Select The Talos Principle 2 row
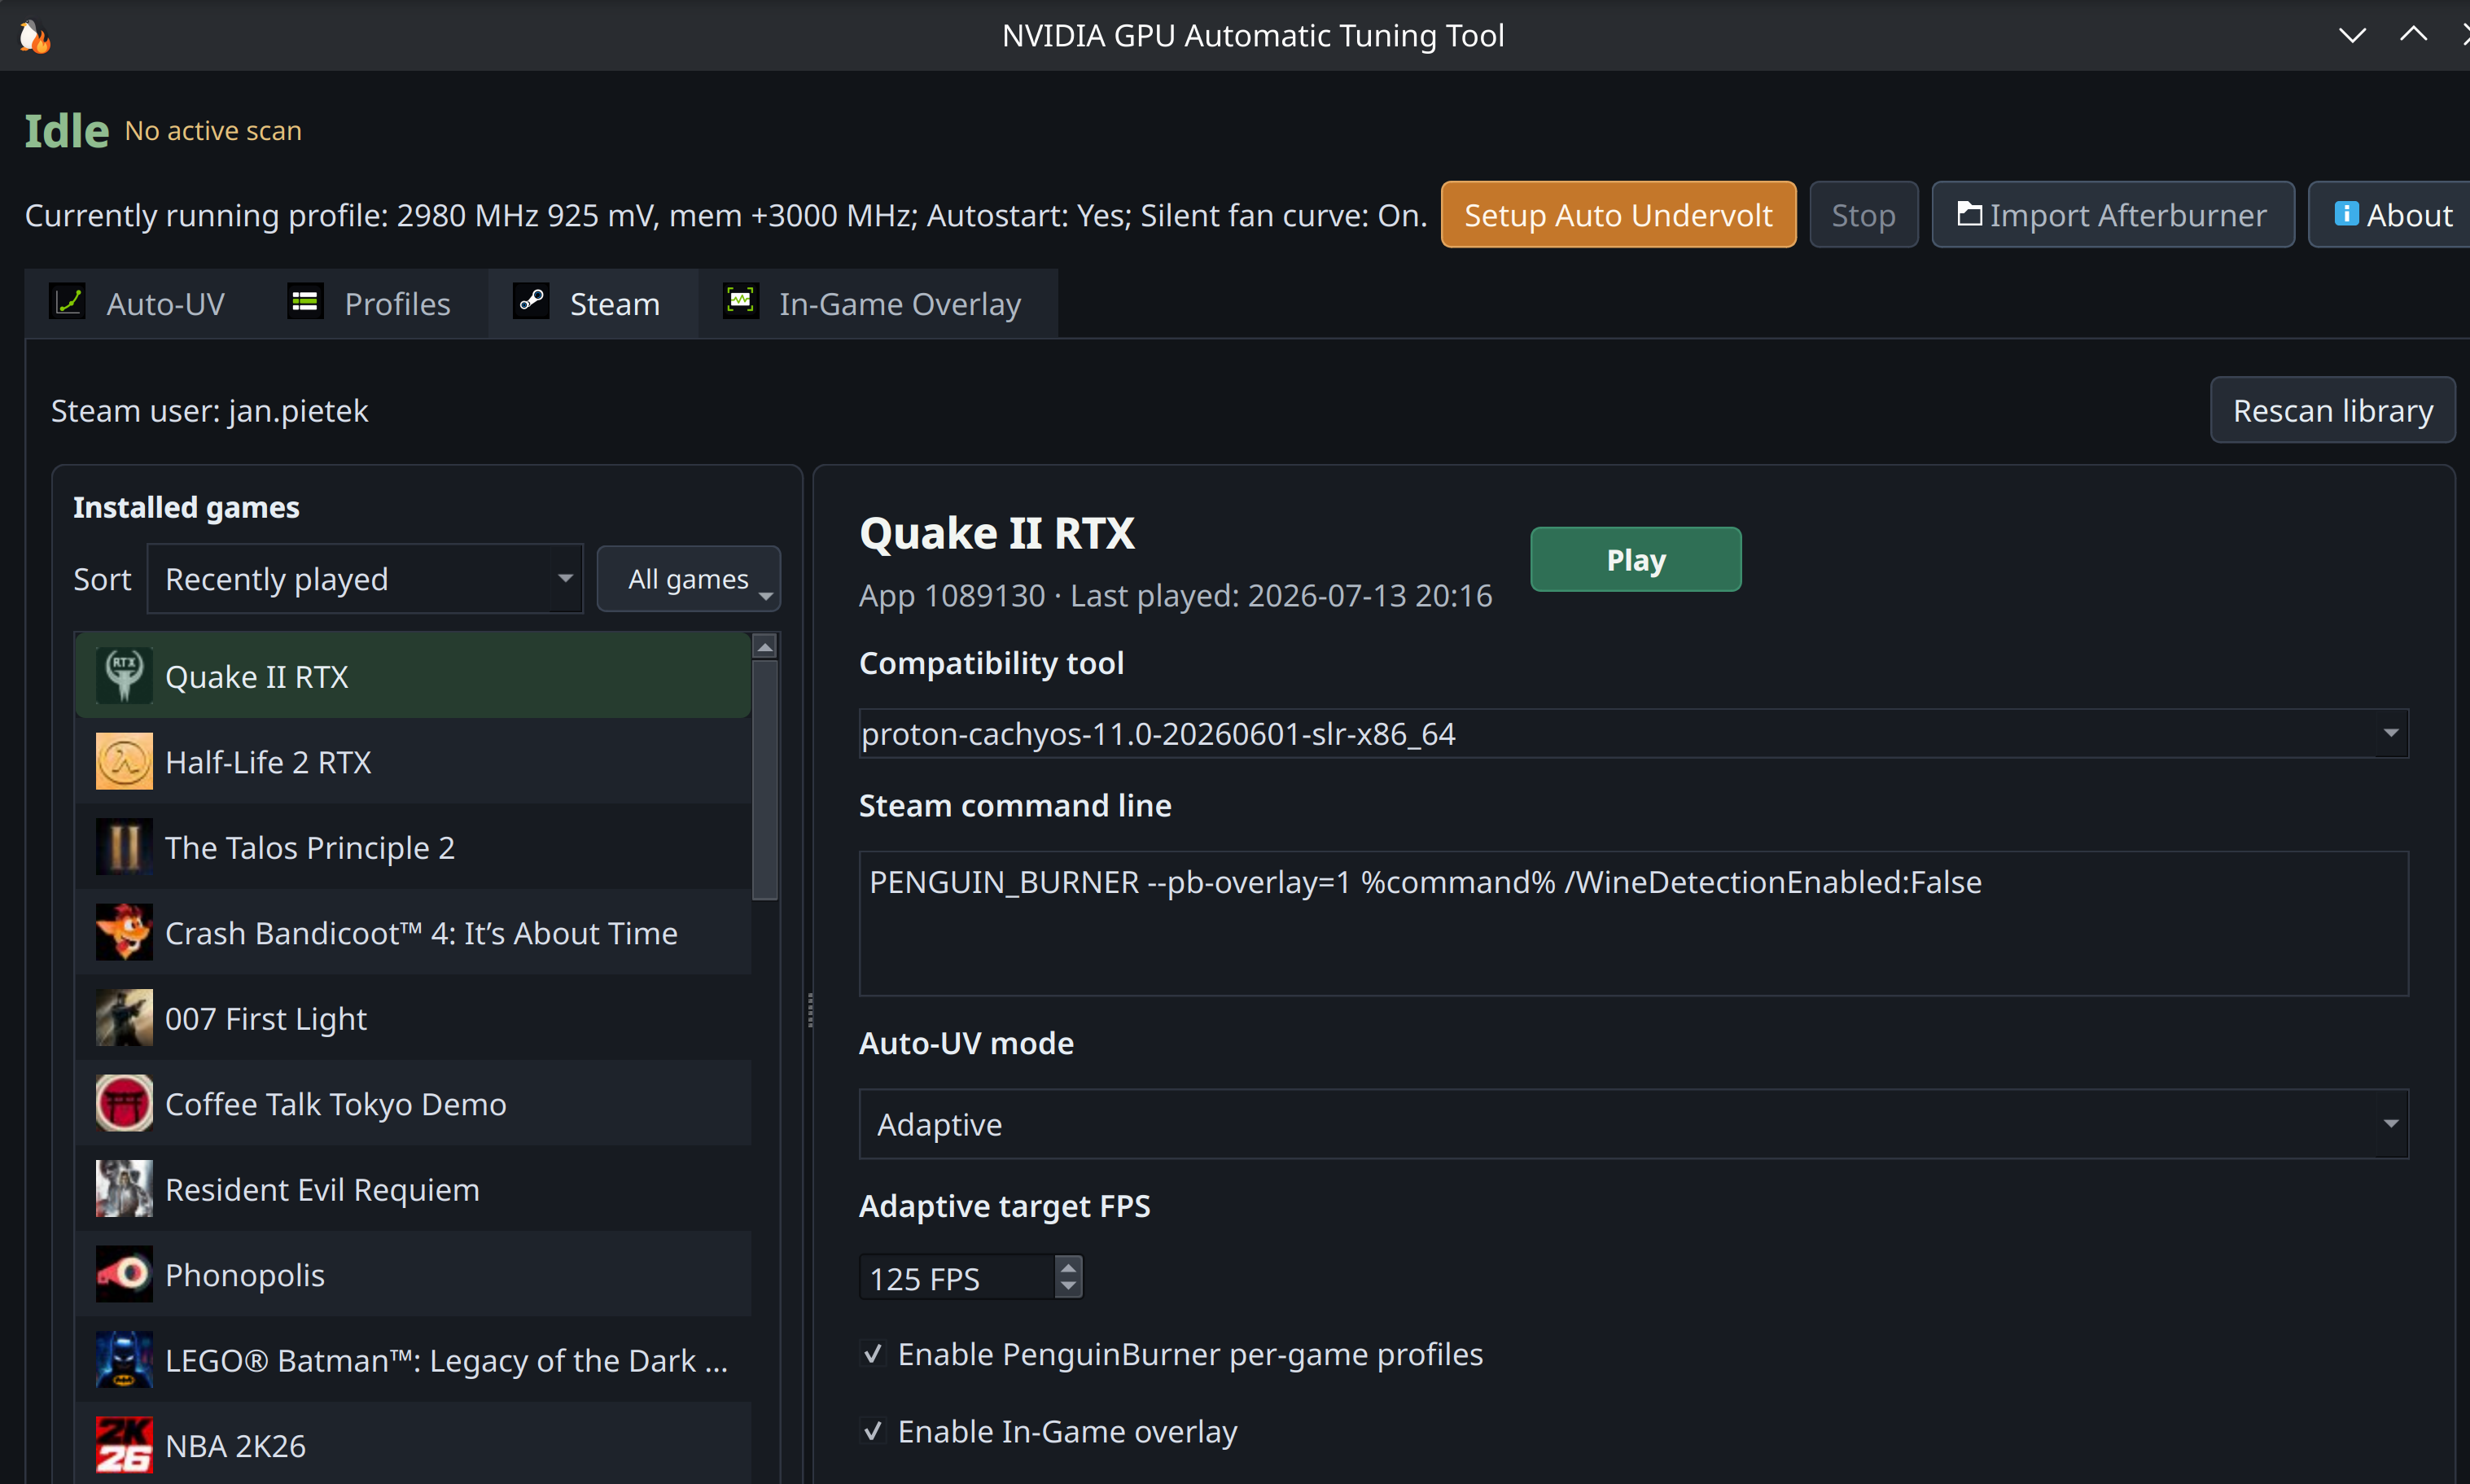Image resolution: width=2470 pixels, height=1484 pixels. [413, 847]
